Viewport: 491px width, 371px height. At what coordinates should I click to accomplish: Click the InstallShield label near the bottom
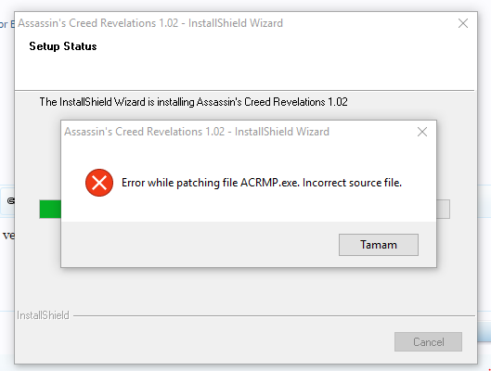pos(43,315)
